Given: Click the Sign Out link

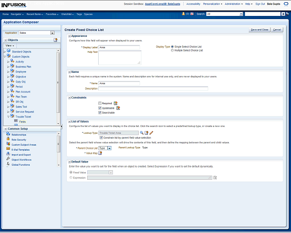Looking at the screenshot, I should [x=260, y=4].
